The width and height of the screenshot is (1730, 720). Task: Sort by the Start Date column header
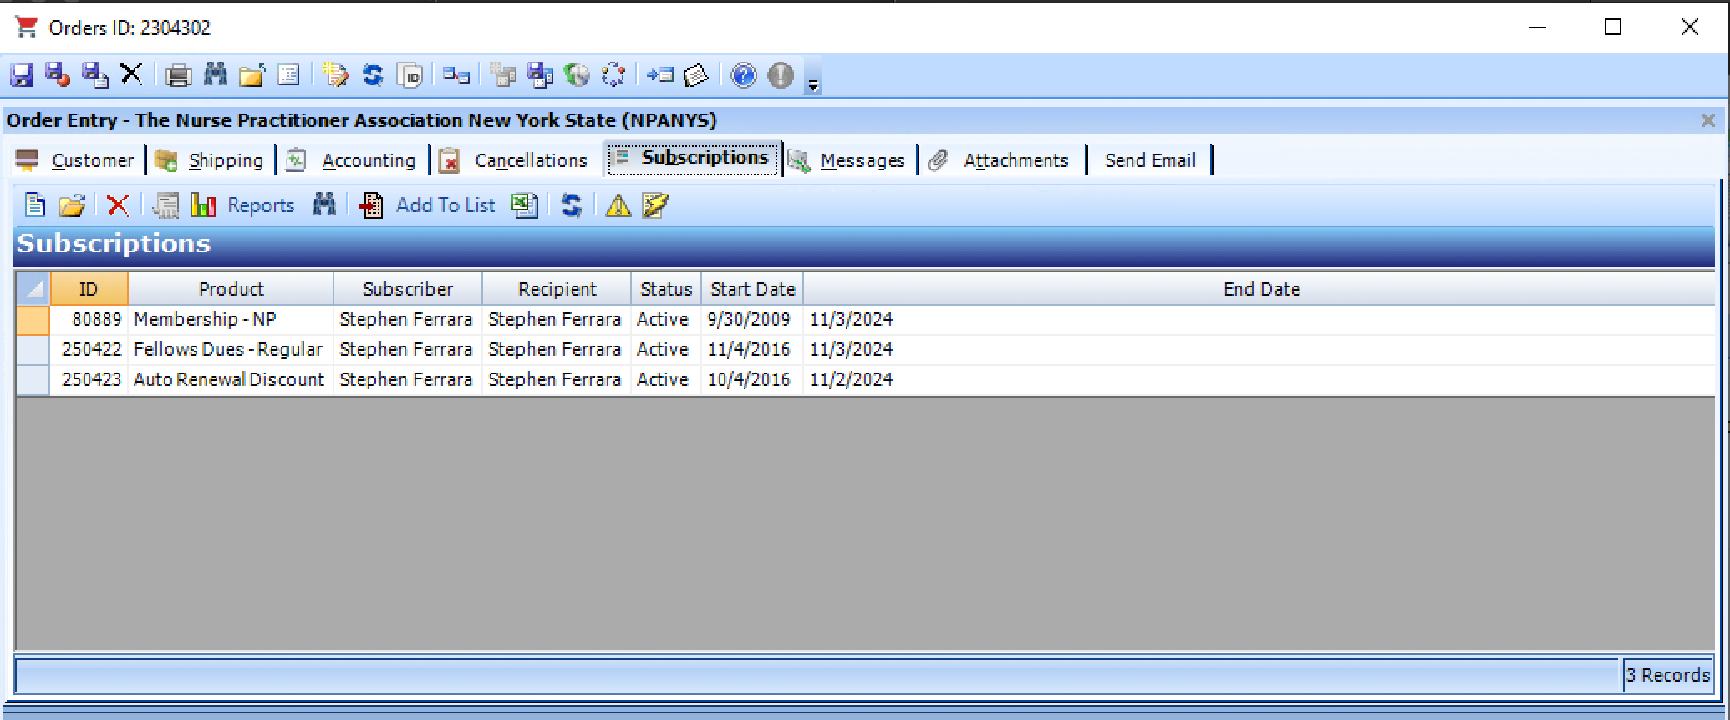(752, 289)
